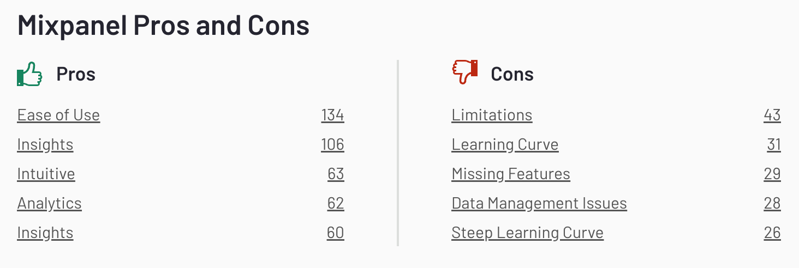This screenshot has height=268, width=799.
Task: Open the Learning Curve link with 31 mentions
Action: tap(505, 145)
